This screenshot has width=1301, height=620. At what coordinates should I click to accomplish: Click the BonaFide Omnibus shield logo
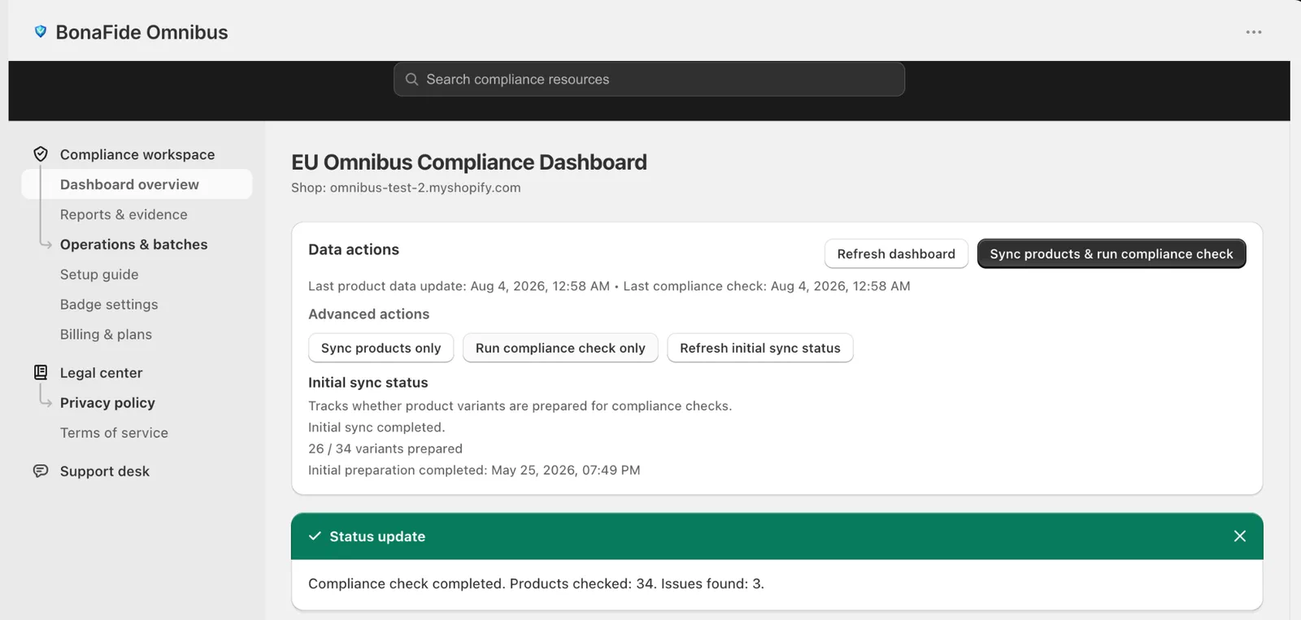tap(40, 32)
